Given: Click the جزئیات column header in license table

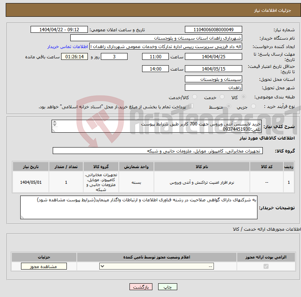Looking at the screenshot, I should tap(44, 257).
